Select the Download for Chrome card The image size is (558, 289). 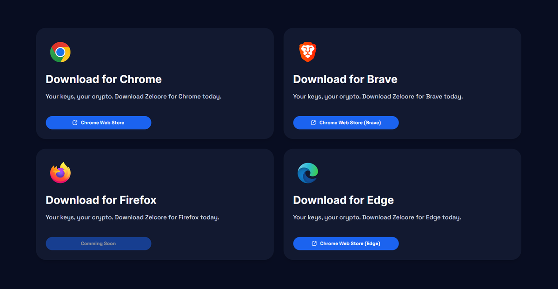[155, 83]
